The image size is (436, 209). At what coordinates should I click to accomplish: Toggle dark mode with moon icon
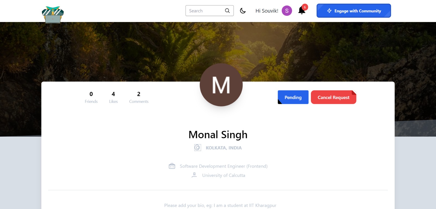243,11
